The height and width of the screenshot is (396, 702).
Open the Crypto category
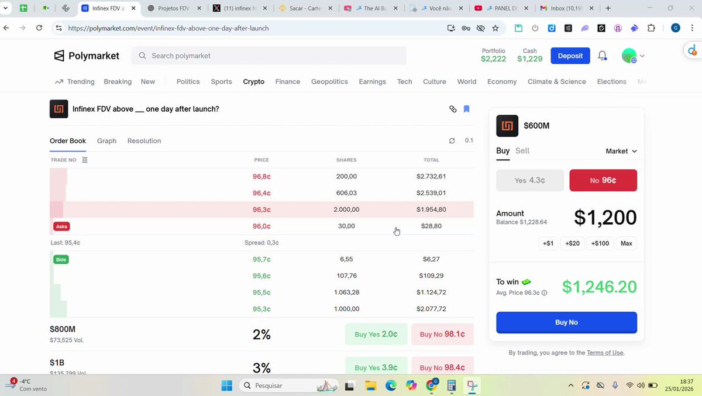tap(254, 82)
